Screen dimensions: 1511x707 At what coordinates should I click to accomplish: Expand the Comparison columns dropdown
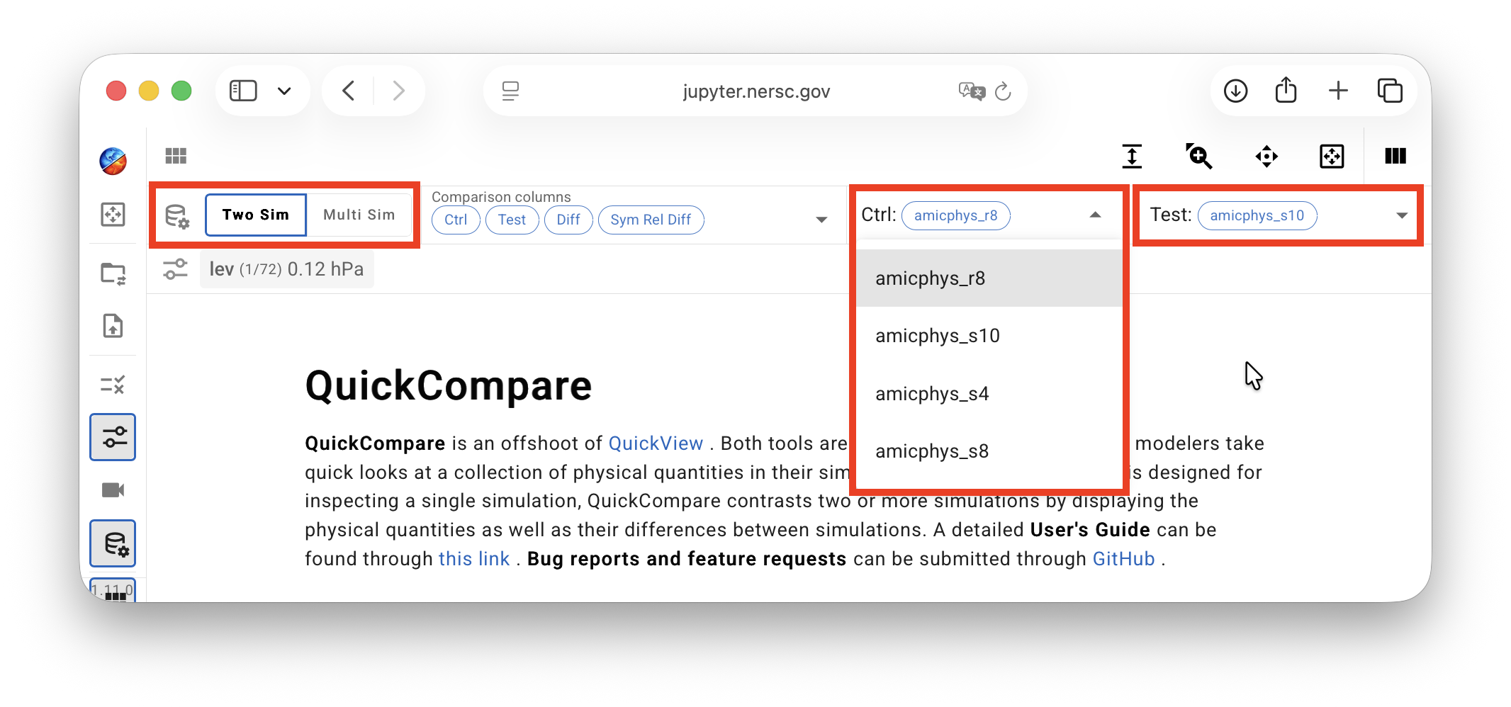click(821, 220)
